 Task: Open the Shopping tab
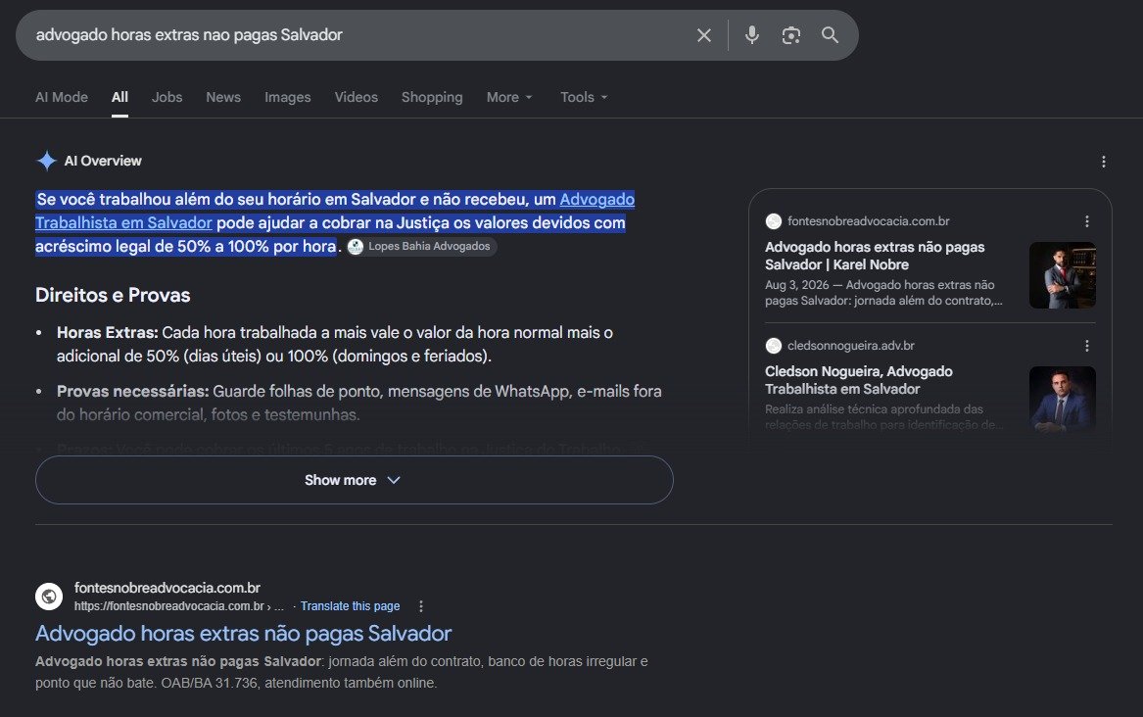pos(432,97)
